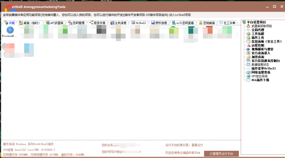This screenshot has width=285, height=158.
Task: Click the globe icon for GPS定位系统
Action: coord(248,76)
